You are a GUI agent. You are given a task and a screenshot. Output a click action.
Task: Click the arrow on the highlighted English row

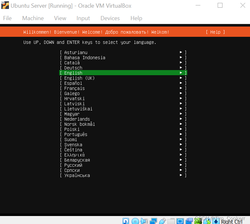181,73
